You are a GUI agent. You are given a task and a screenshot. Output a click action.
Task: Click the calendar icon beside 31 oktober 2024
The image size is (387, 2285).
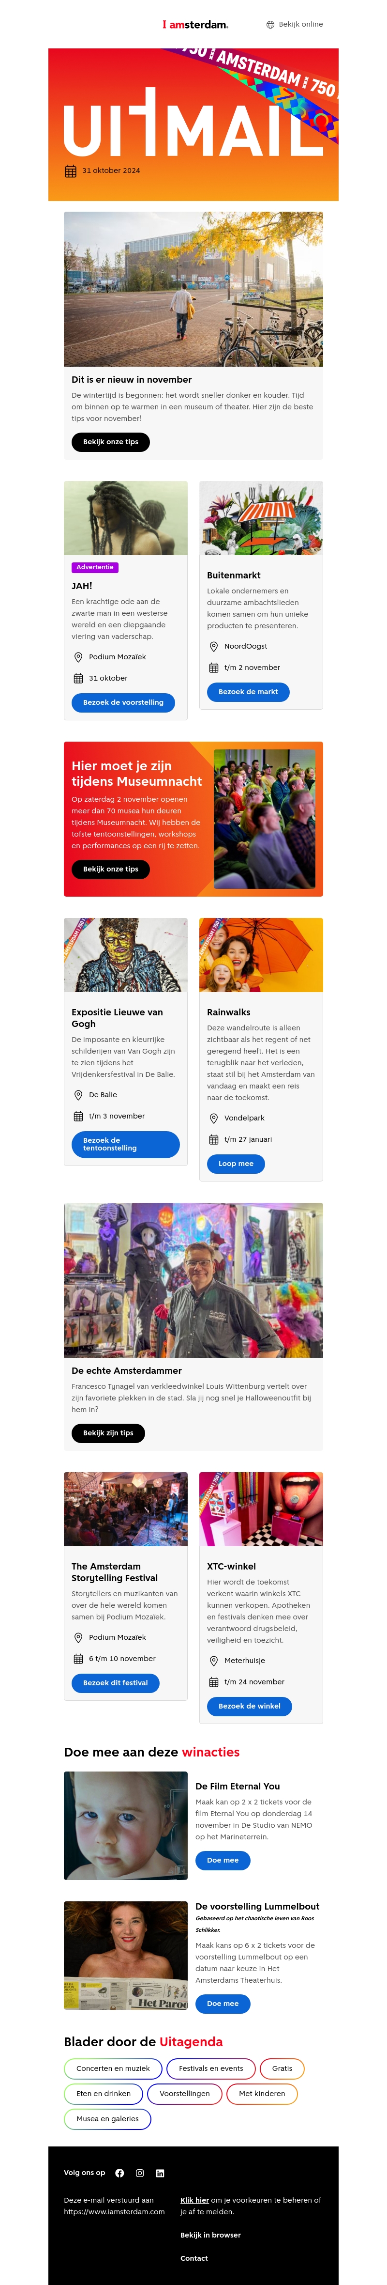pos(71,171)
